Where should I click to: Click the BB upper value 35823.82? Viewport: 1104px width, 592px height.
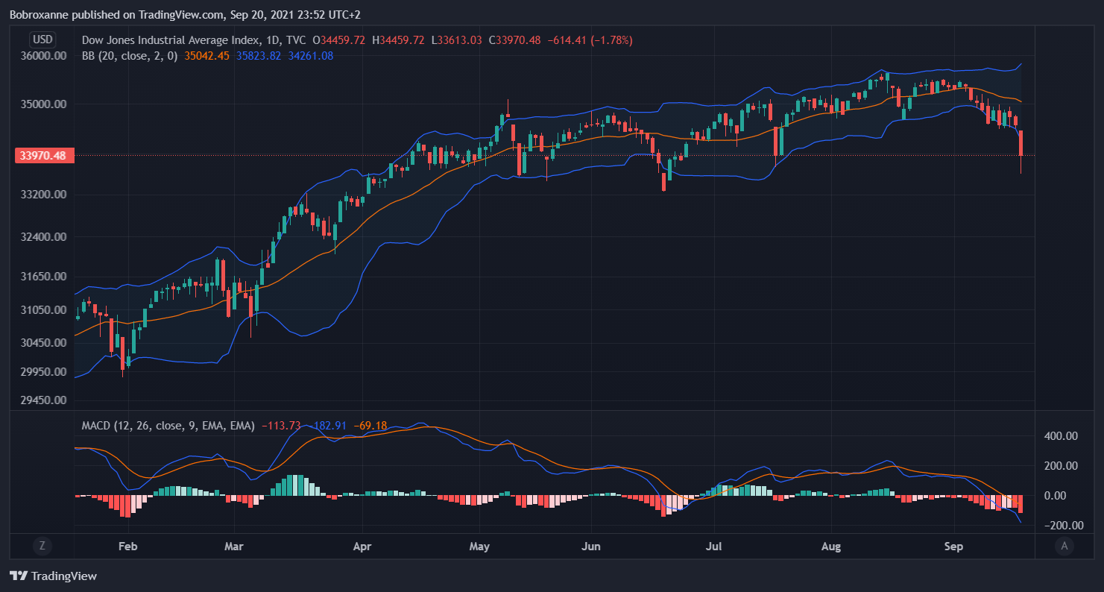[x=259, y=55]
